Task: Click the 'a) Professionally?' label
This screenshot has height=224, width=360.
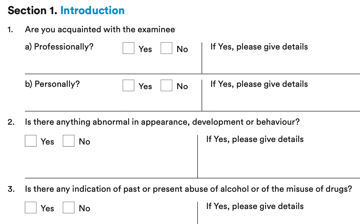Action: [x=59, y=47]
